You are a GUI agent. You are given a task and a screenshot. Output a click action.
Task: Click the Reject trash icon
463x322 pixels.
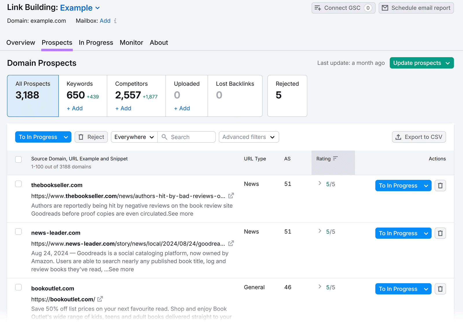tap(81, 137)
